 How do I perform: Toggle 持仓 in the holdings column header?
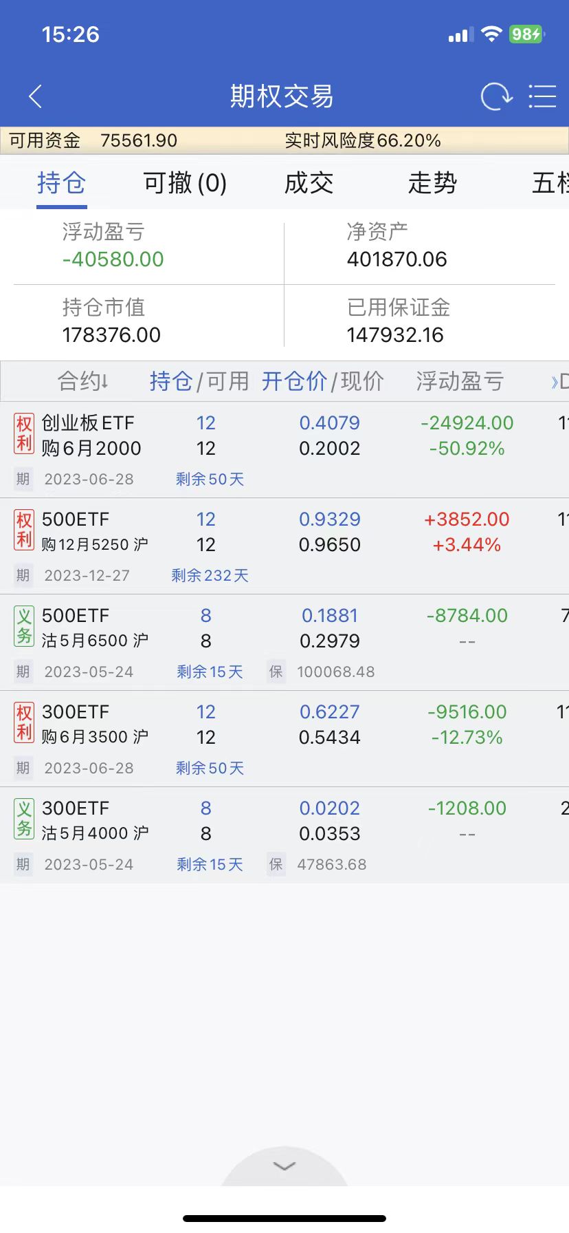171,381
